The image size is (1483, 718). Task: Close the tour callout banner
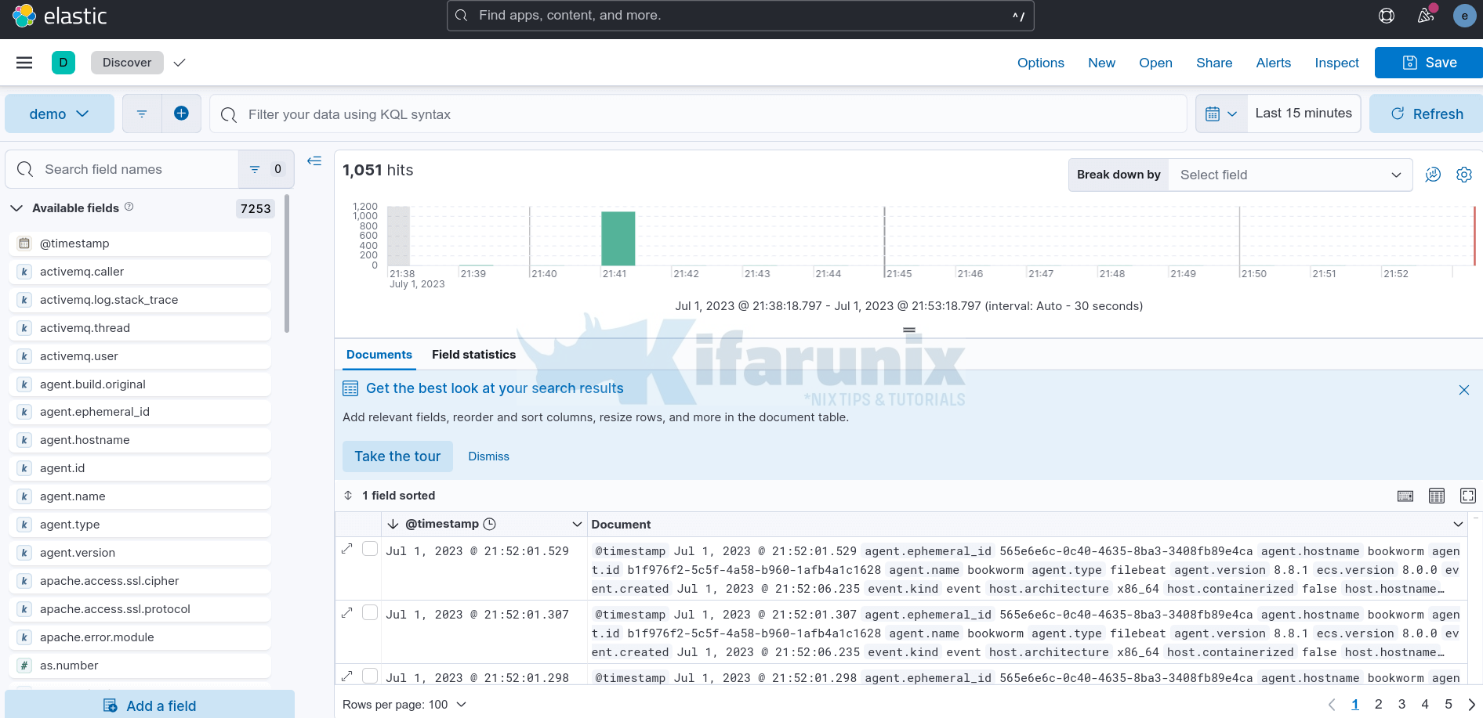[x=1463, y=390]
